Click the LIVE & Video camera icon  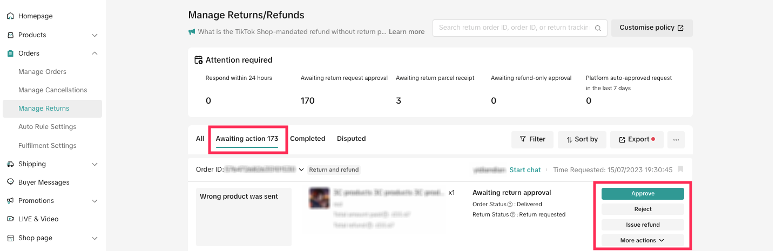tap(10, 219)
